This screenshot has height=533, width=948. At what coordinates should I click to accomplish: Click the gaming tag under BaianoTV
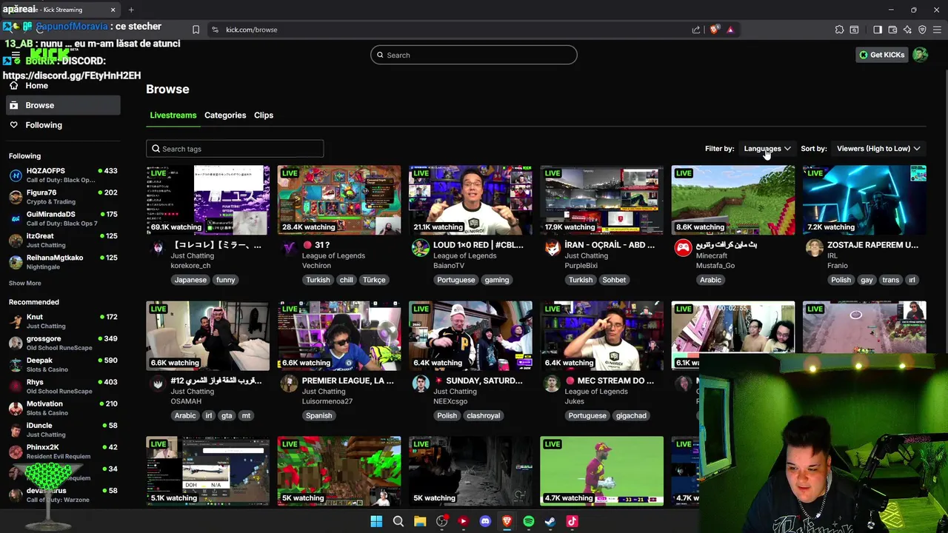[x=496, y=280]
